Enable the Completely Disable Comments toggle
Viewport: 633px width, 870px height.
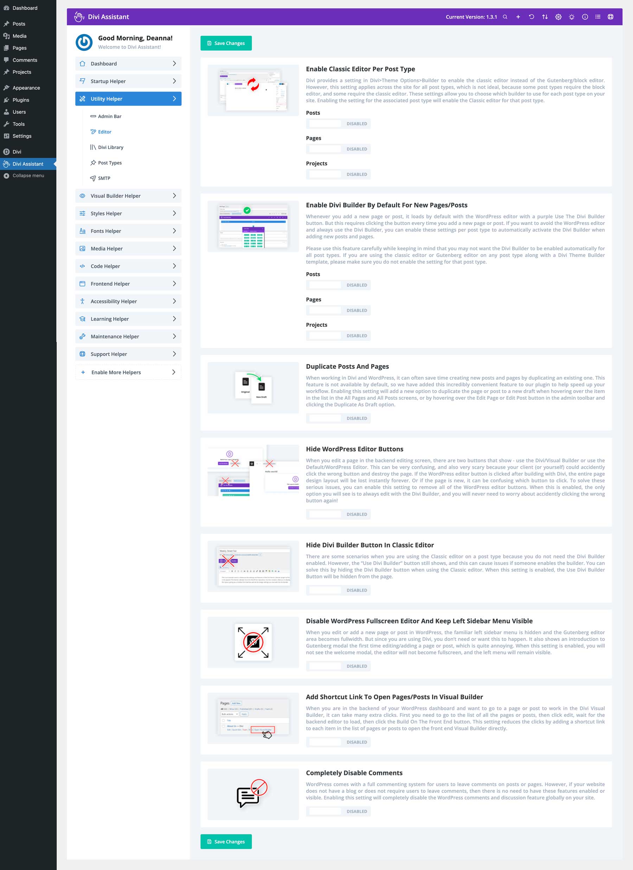pos(324,811)
